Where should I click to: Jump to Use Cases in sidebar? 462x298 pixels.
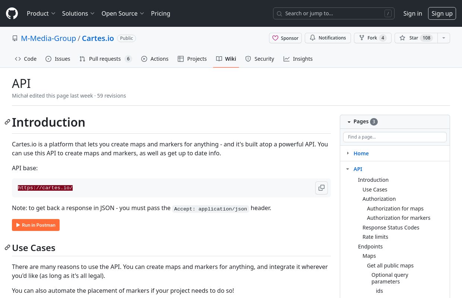click(x=375, y=190)
